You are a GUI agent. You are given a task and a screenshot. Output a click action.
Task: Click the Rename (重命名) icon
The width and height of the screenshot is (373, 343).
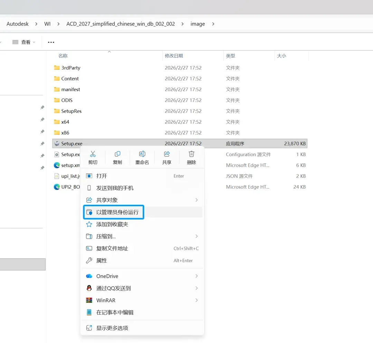pyautogui.click(x=142, y=154)
